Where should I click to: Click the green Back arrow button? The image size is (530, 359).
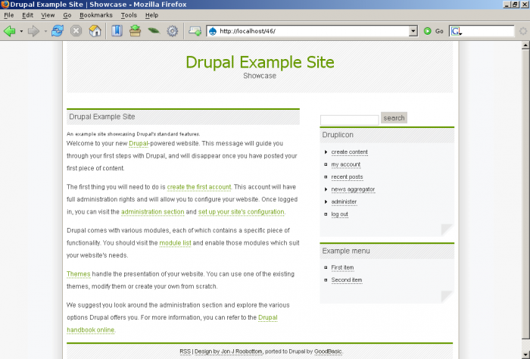pos(9,31)
